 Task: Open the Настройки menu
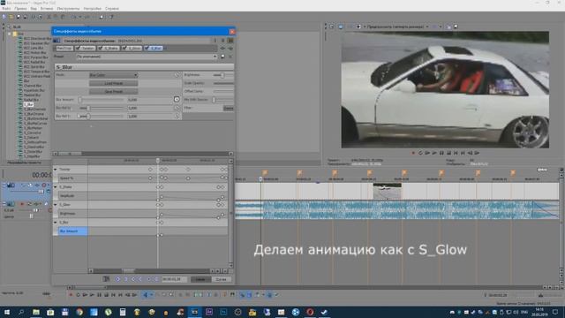pyautogui.click(x=92, y=8)
